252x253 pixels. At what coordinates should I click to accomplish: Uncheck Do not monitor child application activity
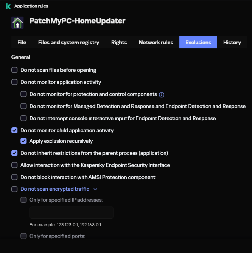coord(14,130)
